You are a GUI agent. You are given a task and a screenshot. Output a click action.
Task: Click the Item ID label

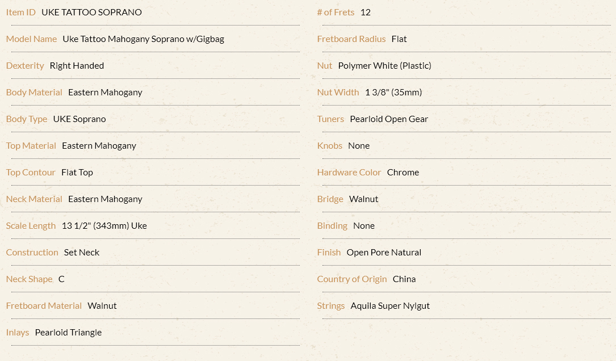click(21, 12)
